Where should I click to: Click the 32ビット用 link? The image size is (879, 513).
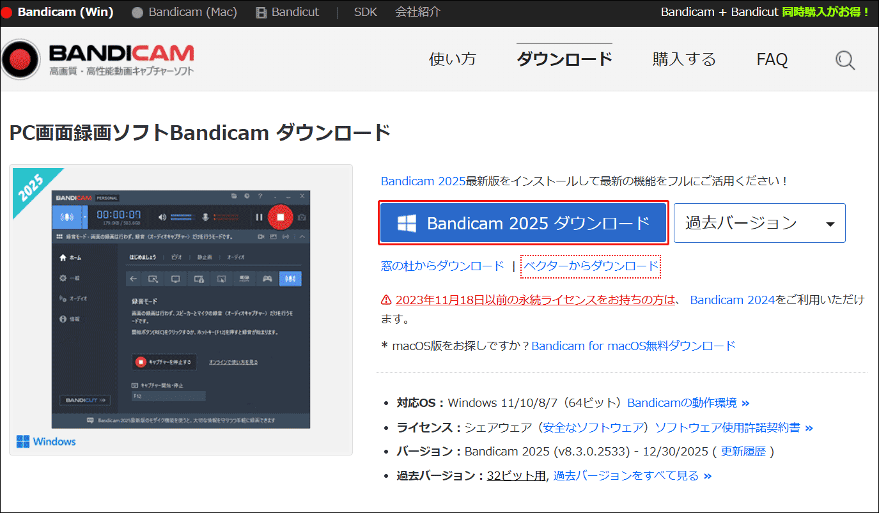(x=516, y=476)
